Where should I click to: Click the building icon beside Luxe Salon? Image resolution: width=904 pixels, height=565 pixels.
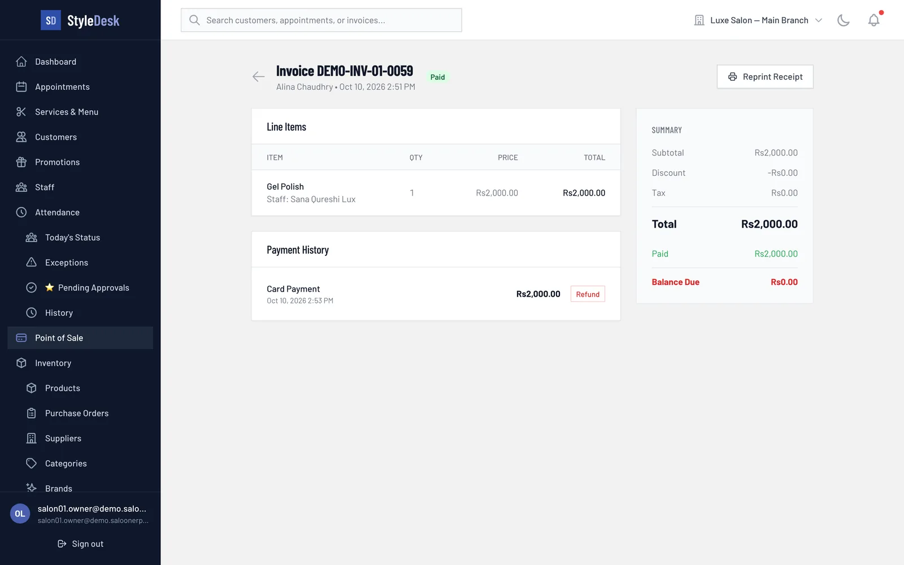point(699,20)
